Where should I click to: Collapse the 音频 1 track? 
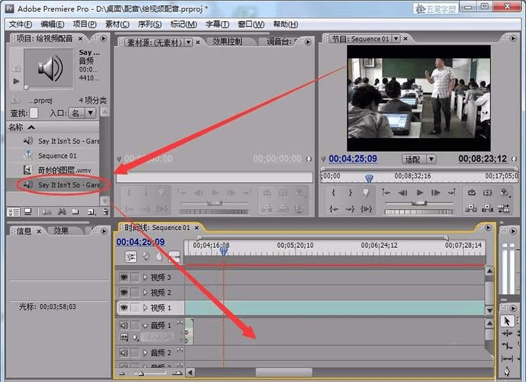point(145,325)
